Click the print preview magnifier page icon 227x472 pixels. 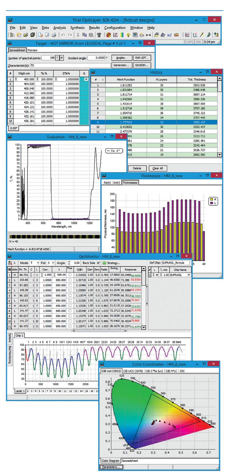[47, 35]
